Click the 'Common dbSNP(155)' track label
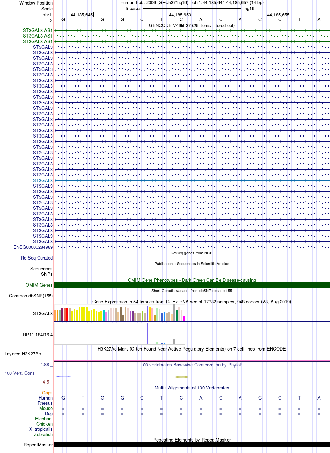 tap(31, 296)
